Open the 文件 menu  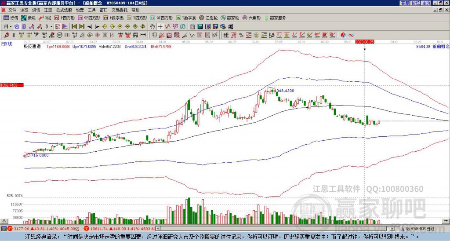12,10
